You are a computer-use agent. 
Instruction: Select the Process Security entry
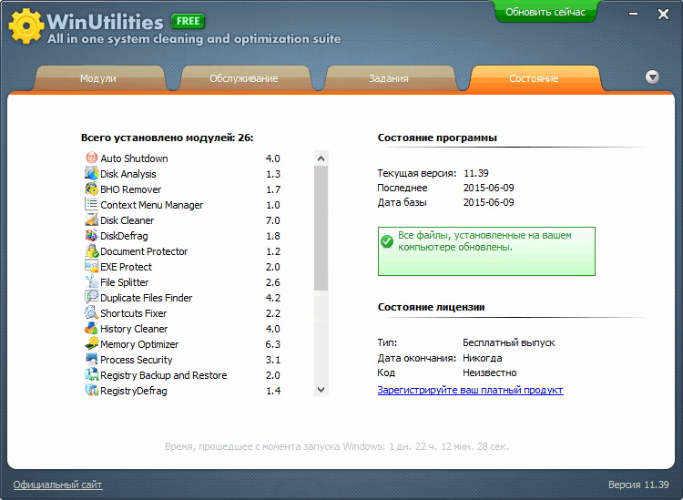pos(183,360)
